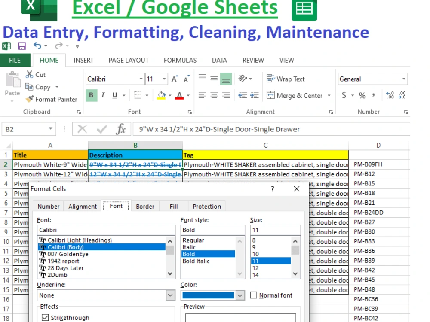Align text left in ribbon
430x322 pixels.
203,95
